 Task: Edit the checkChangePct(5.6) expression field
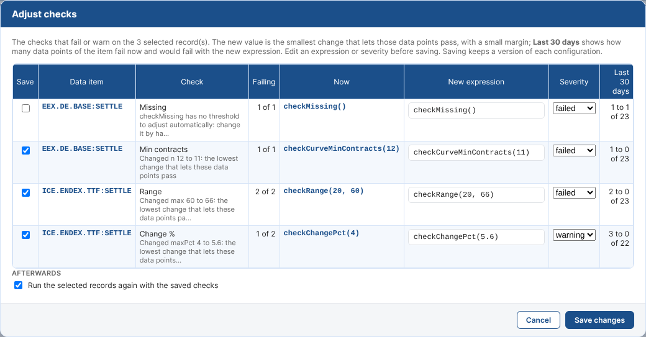click(476, 236)
